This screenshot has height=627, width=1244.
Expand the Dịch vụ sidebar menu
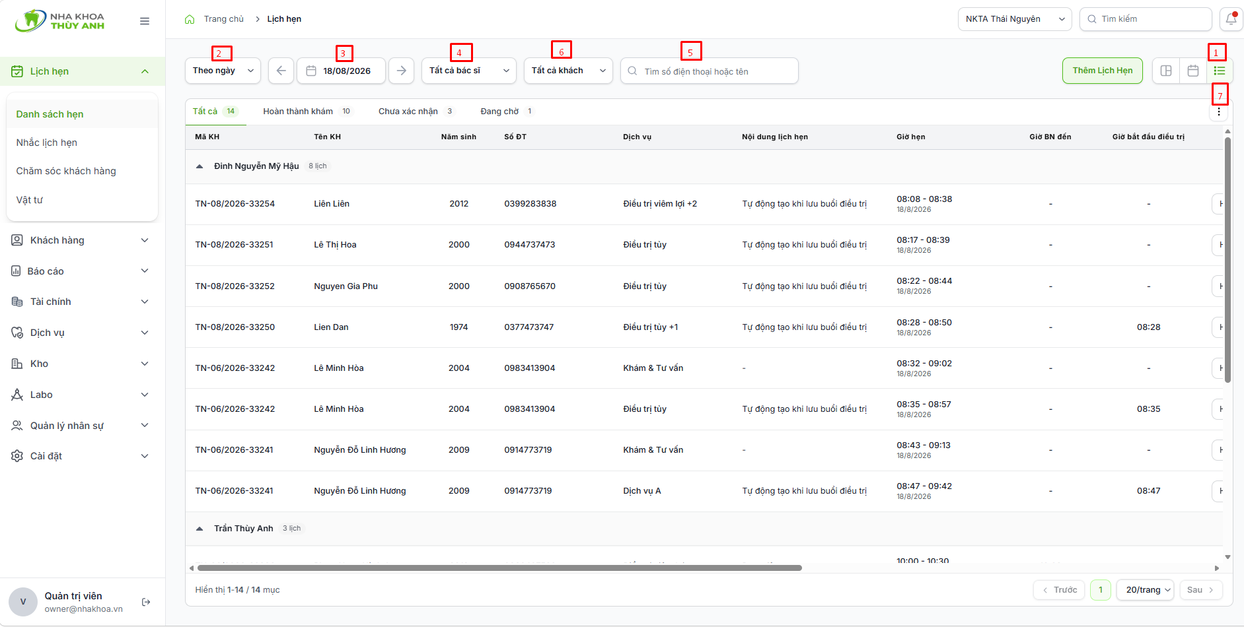[83, 333]
